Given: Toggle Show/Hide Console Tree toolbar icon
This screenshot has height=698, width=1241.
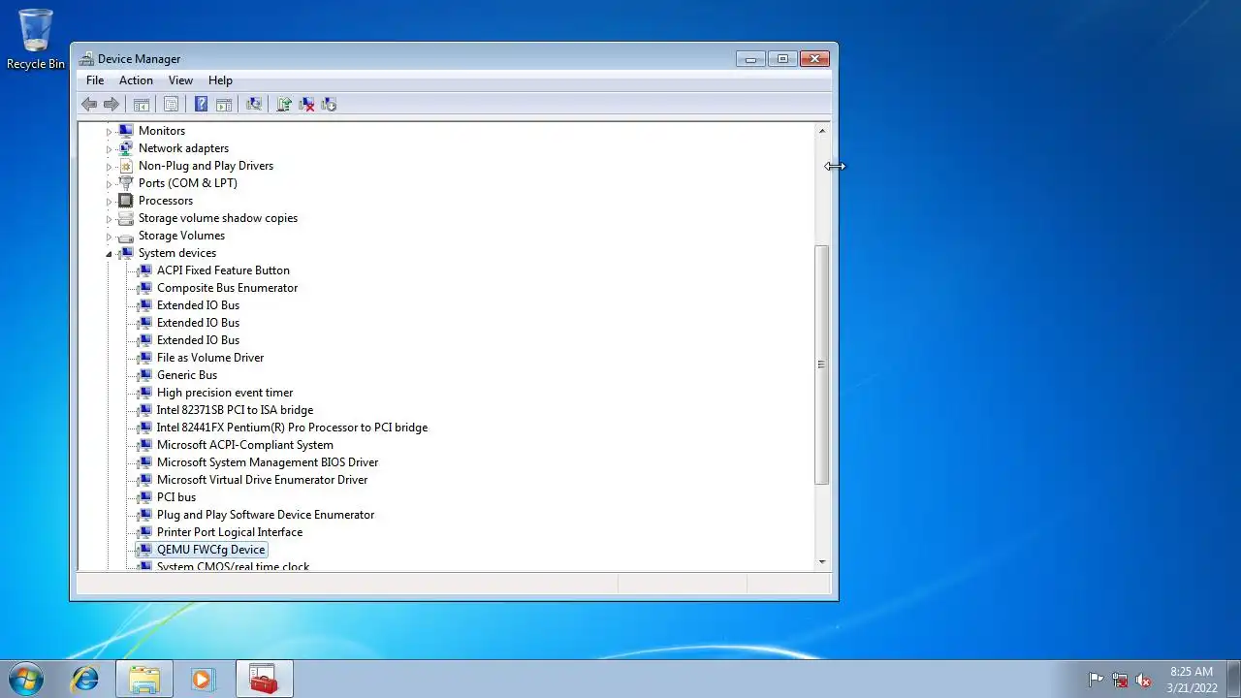Looking at the screenshot, I should (x=141, y=104).
